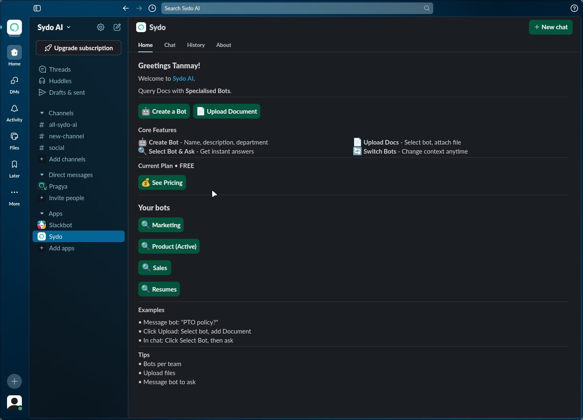Click the 'Greetings Tanmay!' heading
This screenshot has width=583, height=420.
169,65
